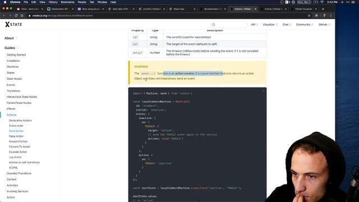The height and width of the screenshot is (202, 359).
Task: Open the API link in header
Action: [254, 25]
